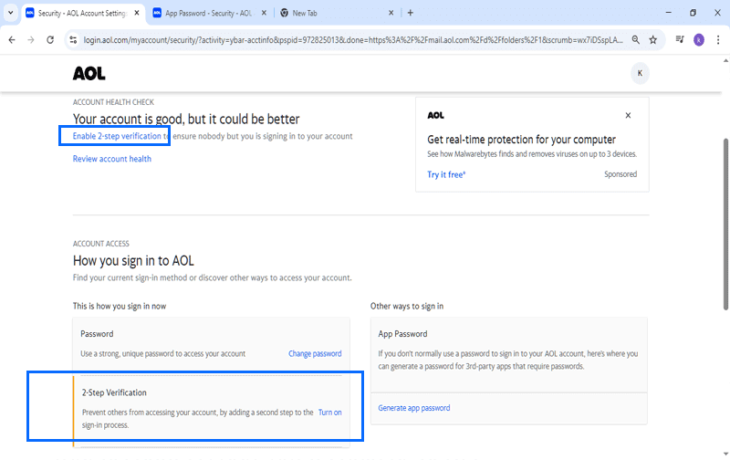This screenshot has width=730, height=460.
Task: Click the 'How you sign in to AOL' heading
Action: 133,261
